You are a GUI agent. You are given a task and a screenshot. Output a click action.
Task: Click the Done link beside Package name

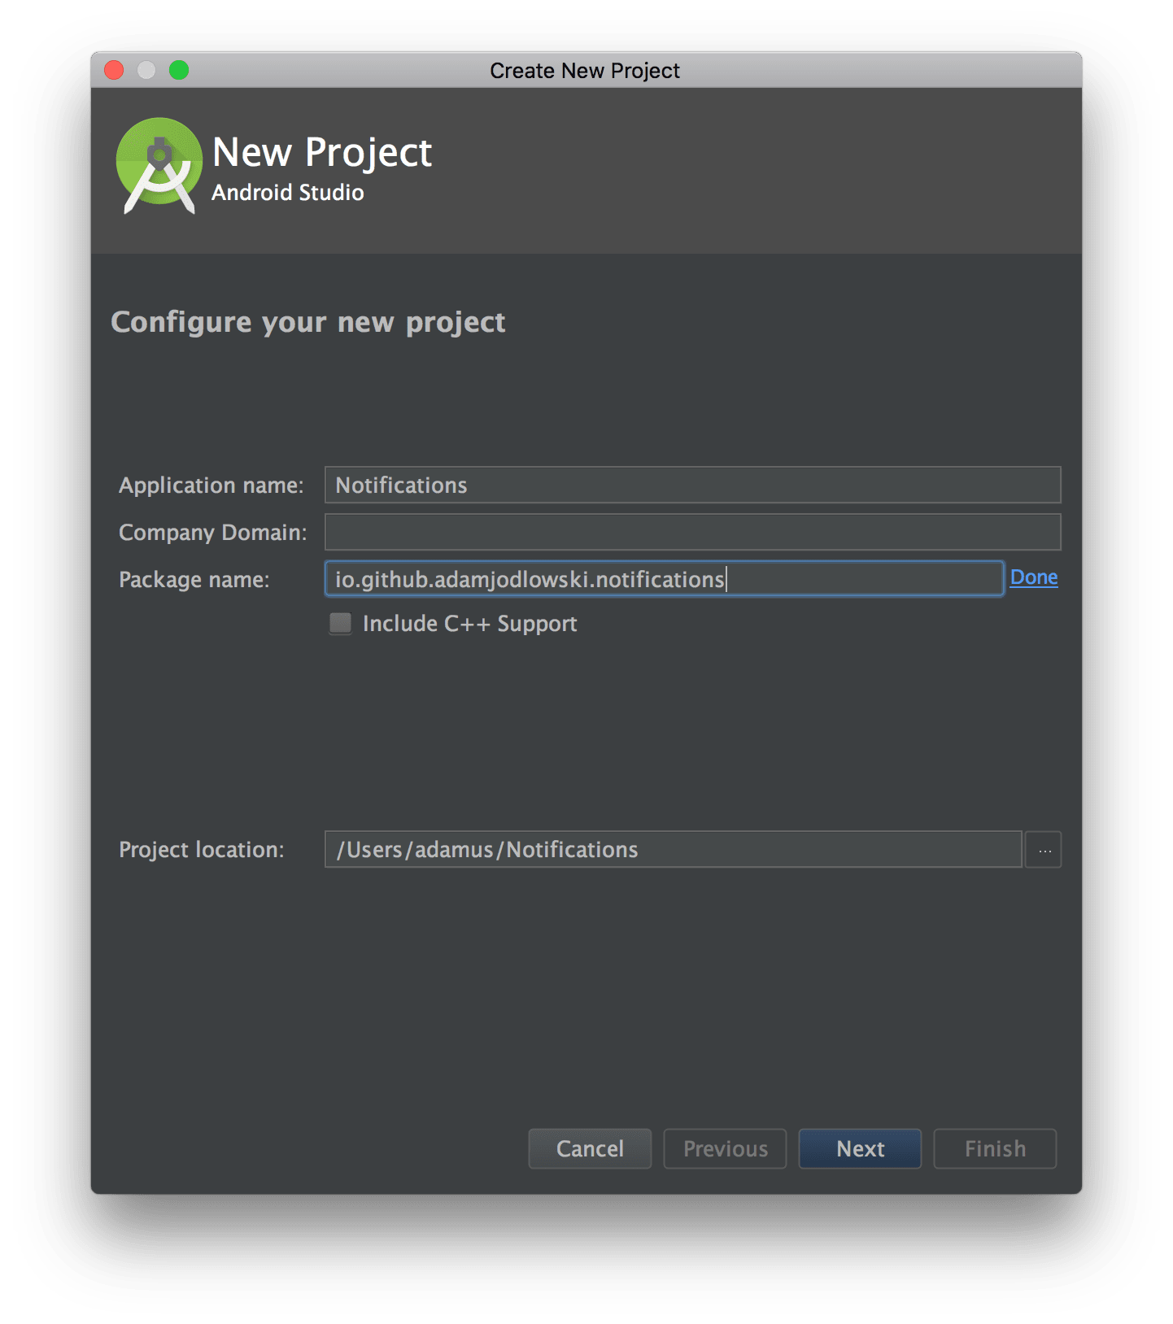click(x=1034, y=577)
